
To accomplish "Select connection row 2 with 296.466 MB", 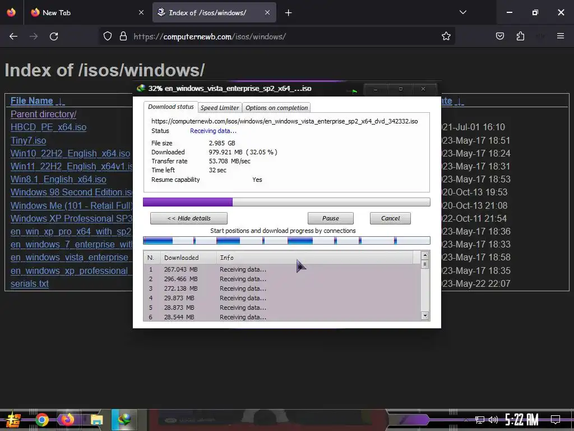I will pyautogui.click(x=283, y=279).
